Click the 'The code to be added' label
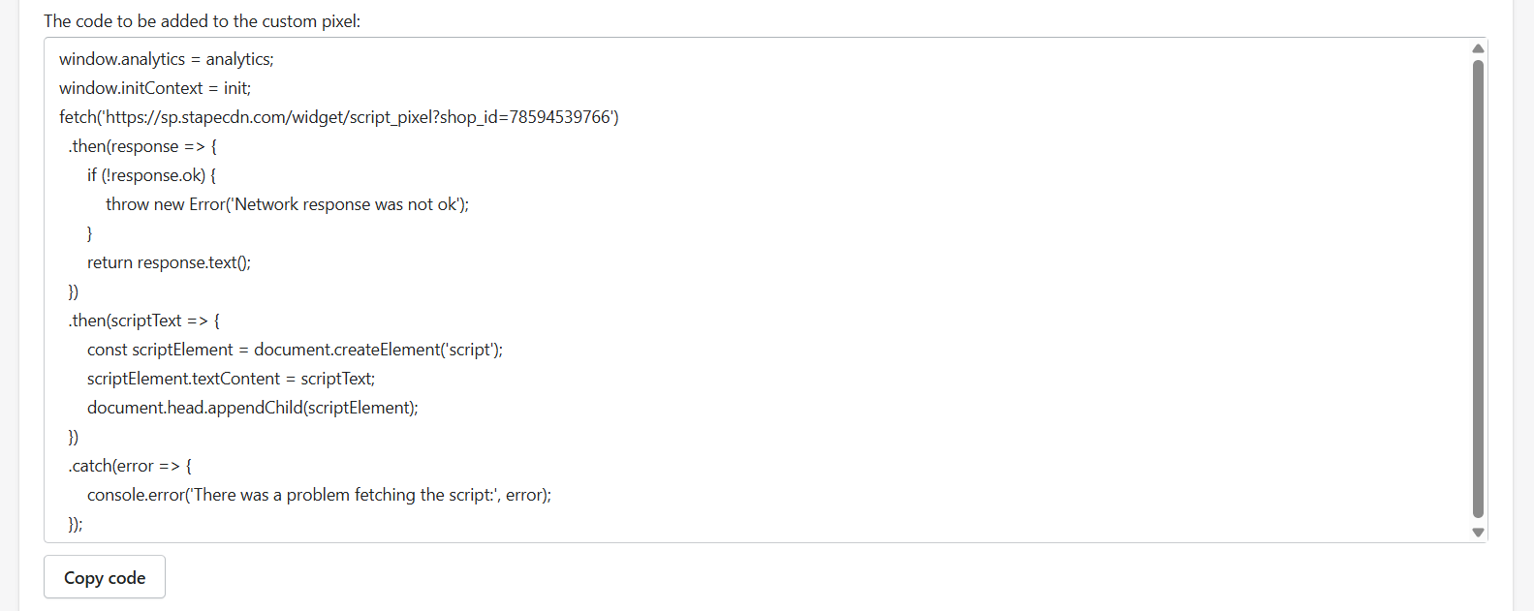The image size is (1534, 611). tap(202, 21)
